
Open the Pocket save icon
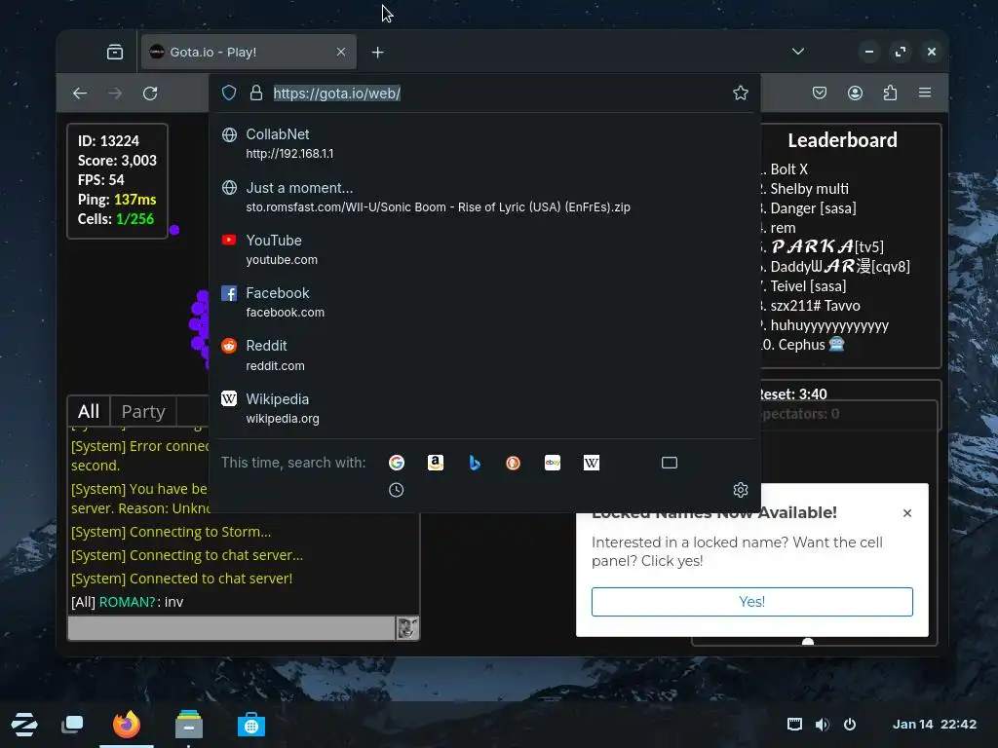[x=820, y=93]
